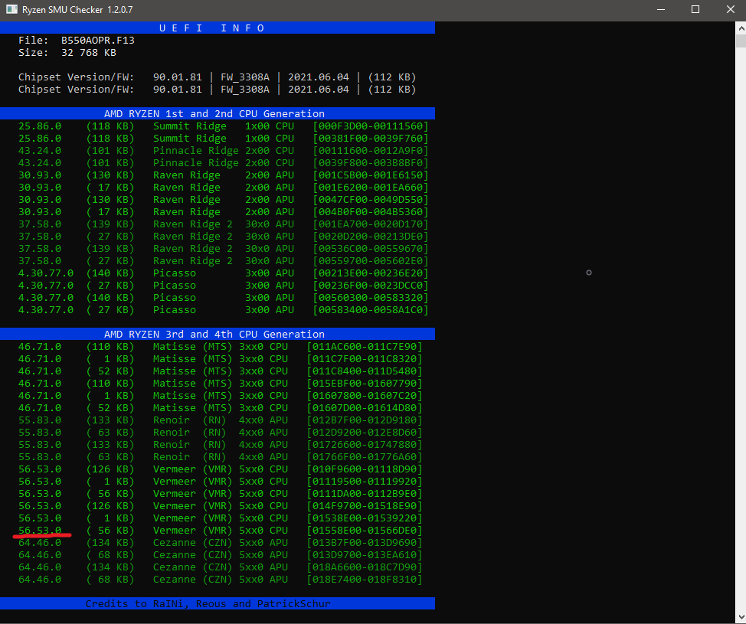This screenshot has width=746, height=624.
Task: Click address range [011AC600-011C7E90]
Action: tap(365, 347)
